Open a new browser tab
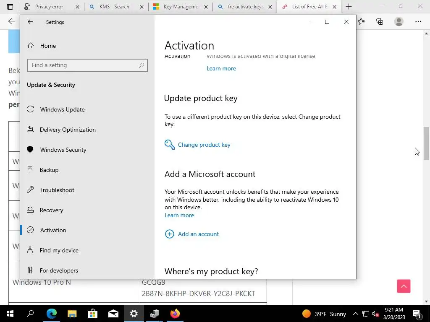This screenshot has height=322, width=430. (x=349, y=7)
